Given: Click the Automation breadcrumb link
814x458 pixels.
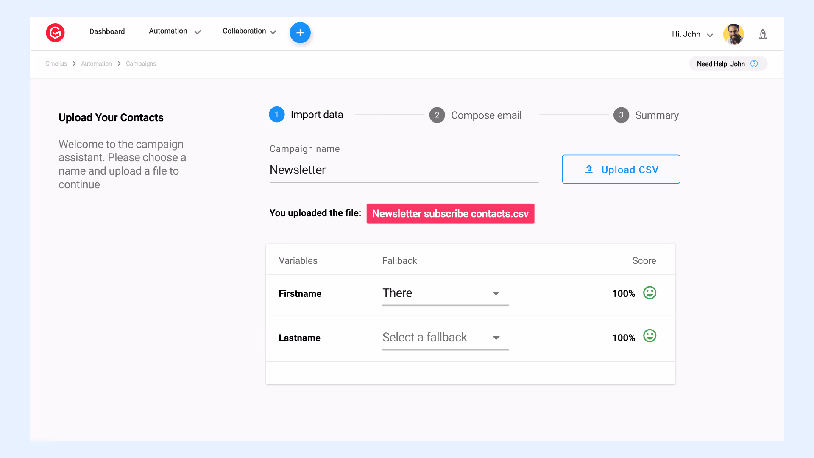Looking at the screenshot, I should point(96,64).
